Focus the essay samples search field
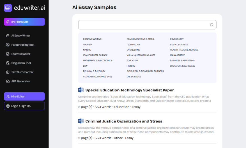246x148 pixels. tap(147, 25)
